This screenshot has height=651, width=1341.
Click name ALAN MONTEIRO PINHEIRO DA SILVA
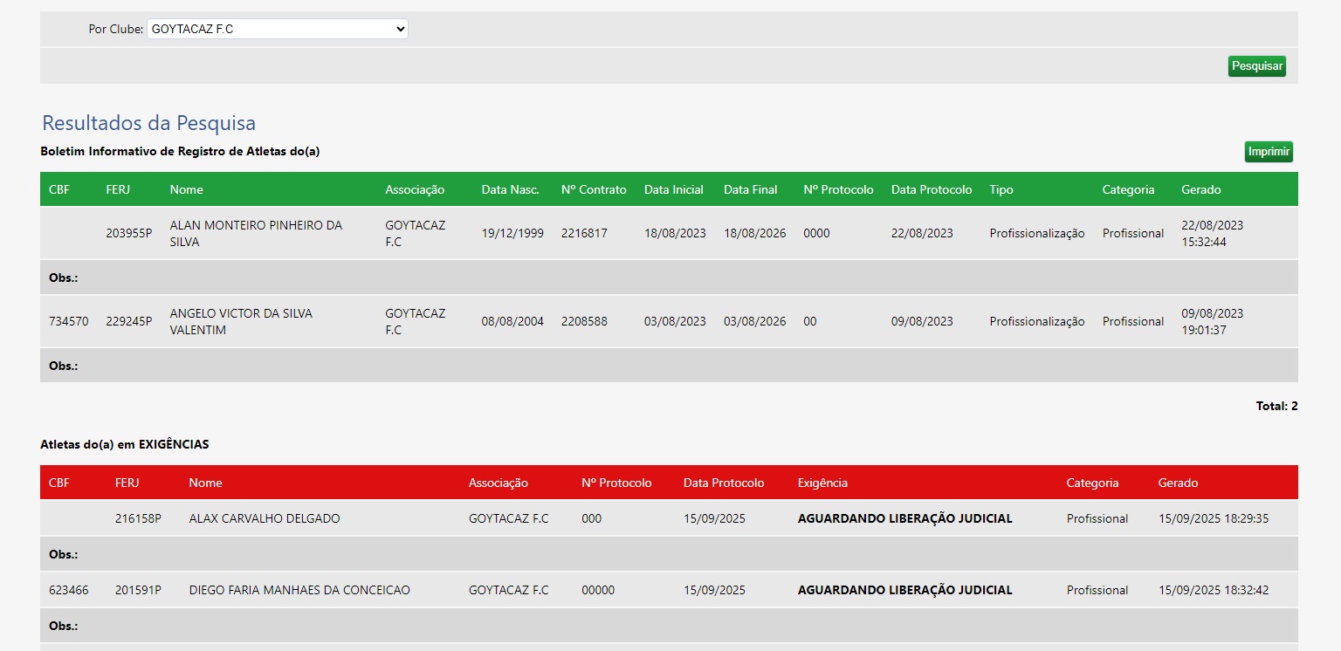256,233
